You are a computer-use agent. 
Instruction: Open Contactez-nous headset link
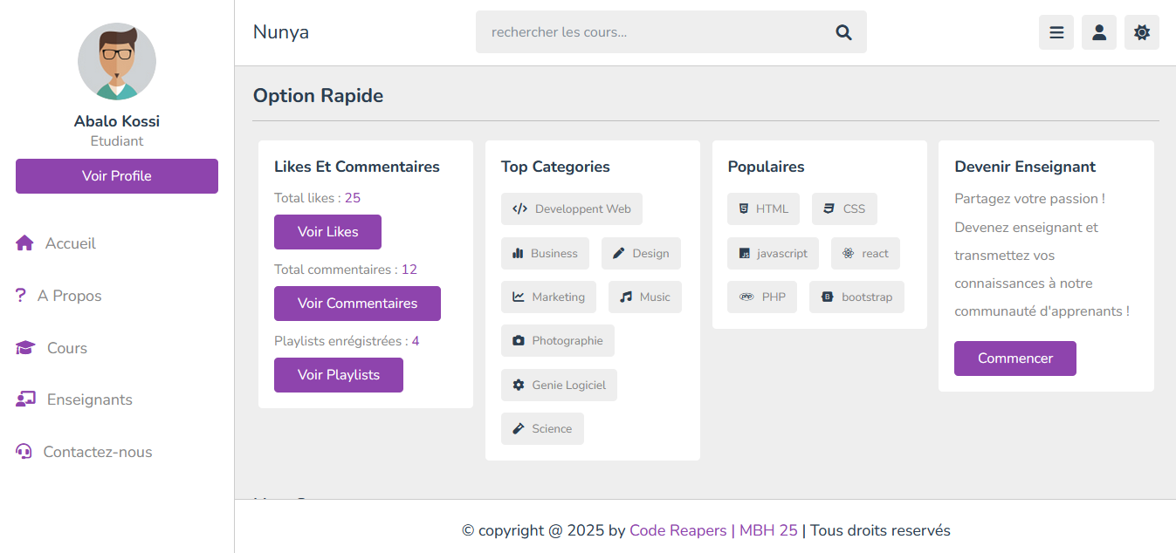[x=97, y=452]
